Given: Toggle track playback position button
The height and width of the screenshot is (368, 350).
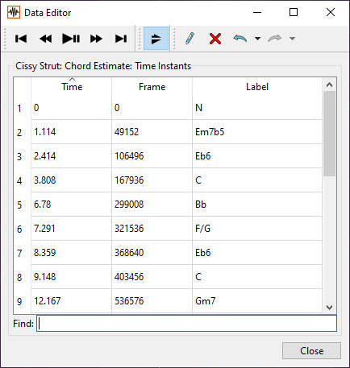Looking at the screenshot, I should (x=156, y=38).
